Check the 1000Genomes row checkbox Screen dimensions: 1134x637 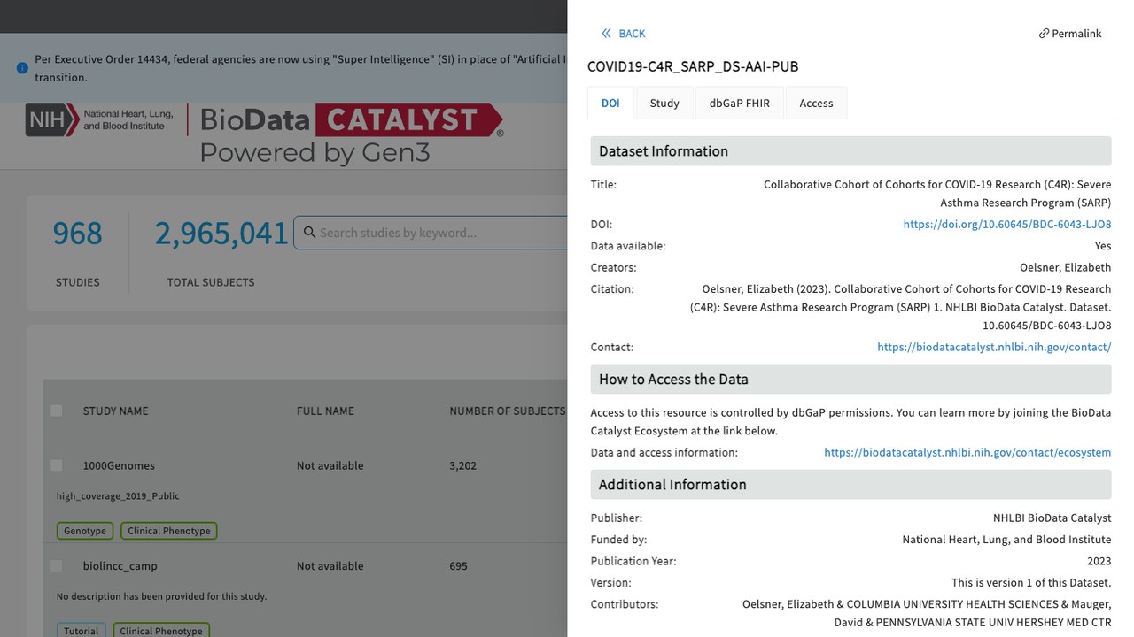point(57,465)
